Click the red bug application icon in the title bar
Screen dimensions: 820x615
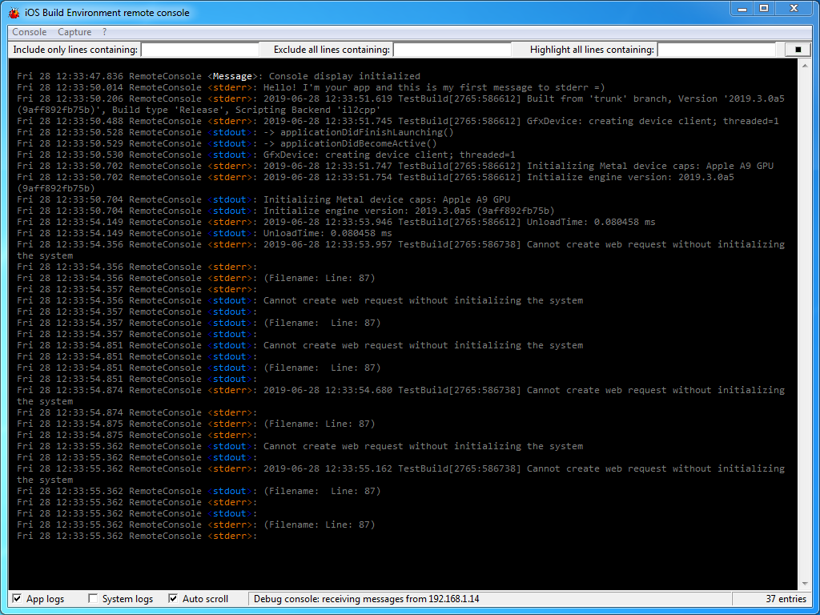point(14,13)
